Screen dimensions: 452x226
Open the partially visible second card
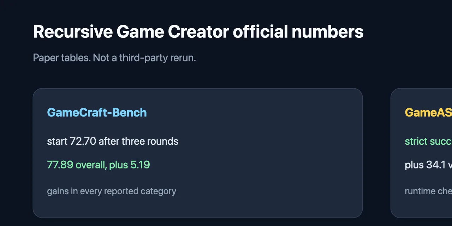tap(421, 153)
